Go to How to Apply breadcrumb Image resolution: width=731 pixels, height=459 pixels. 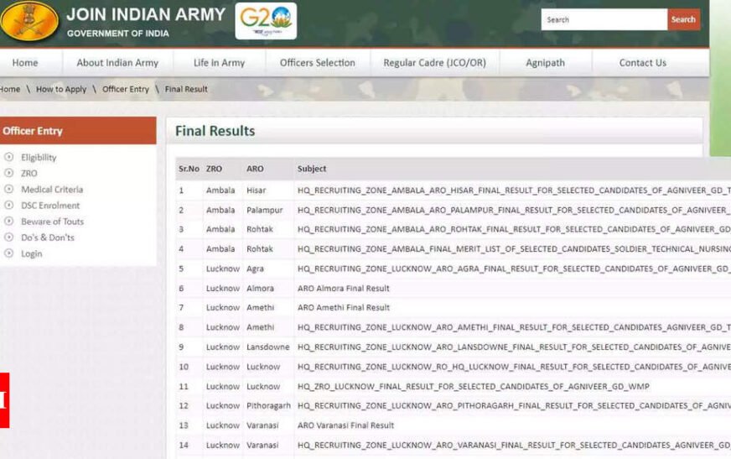tap(61, 89)
